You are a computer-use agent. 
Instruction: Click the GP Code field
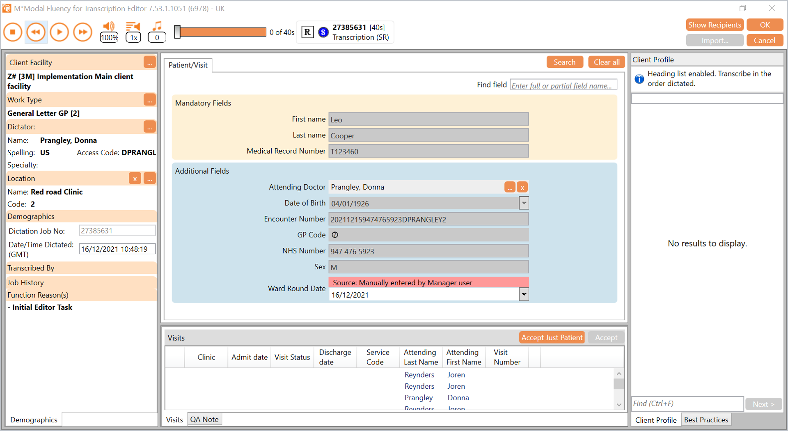tap(428, 235)
